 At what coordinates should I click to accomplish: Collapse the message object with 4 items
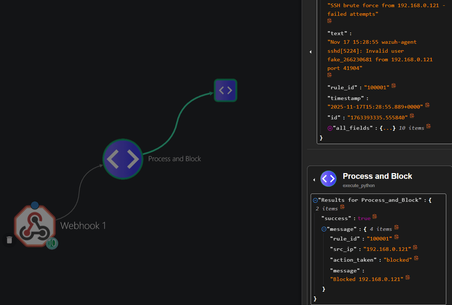pos(324,229)
